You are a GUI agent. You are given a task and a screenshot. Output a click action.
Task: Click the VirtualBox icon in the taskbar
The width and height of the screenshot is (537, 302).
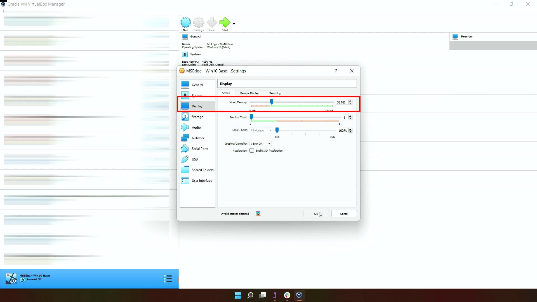[x=299, y=295]
